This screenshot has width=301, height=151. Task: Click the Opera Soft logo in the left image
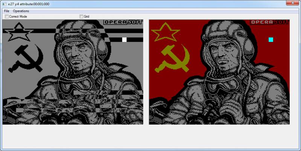point(123,22)
